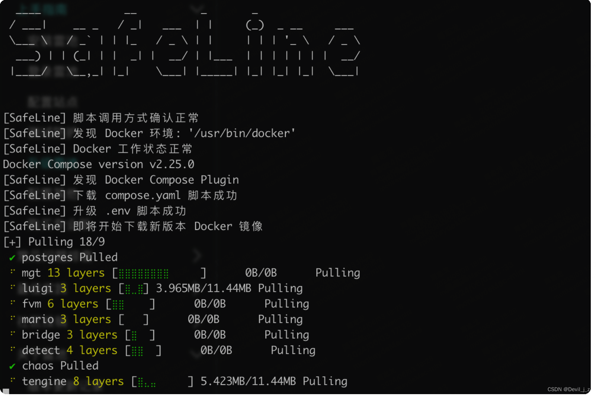Click the 'postgres Pulled' text
Viewport: 596px width, 396px height.
tap(70, 258)
